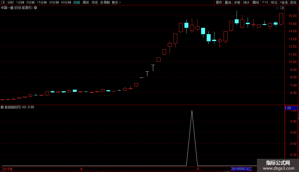The width and height of the screenshot is (299, 172).
Task: Select the 30分钟 period
Action: pyautogui.click(x=54, y=2)
